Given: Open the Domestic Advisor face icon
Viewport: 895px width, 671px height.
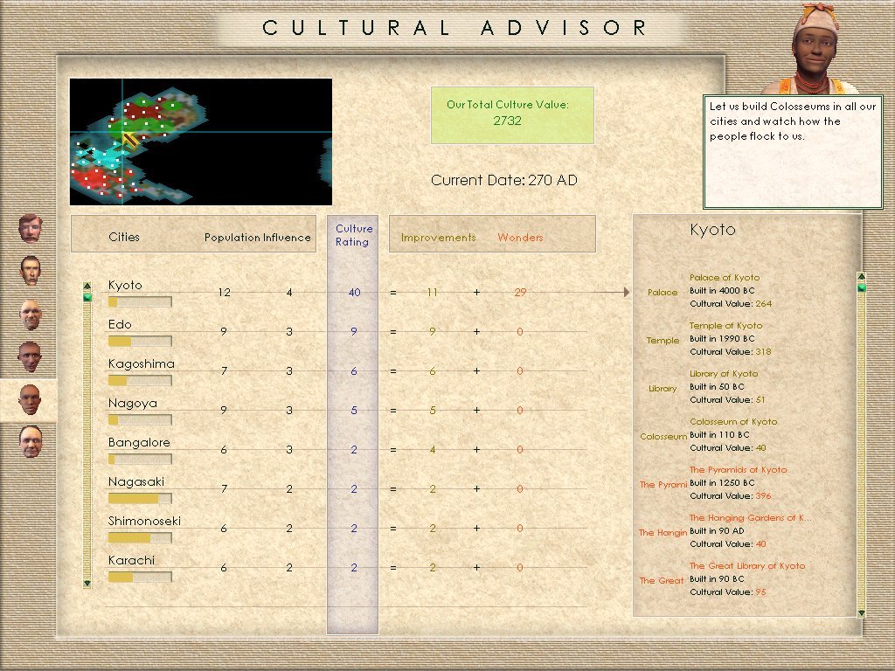Looking at the screenshot, I should 31,229.
